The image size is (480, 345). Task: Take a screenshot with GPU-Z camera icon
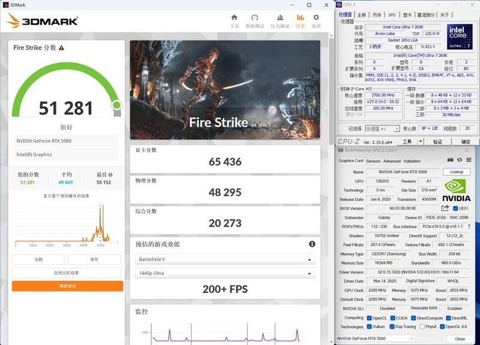click(x=449, y=161)
